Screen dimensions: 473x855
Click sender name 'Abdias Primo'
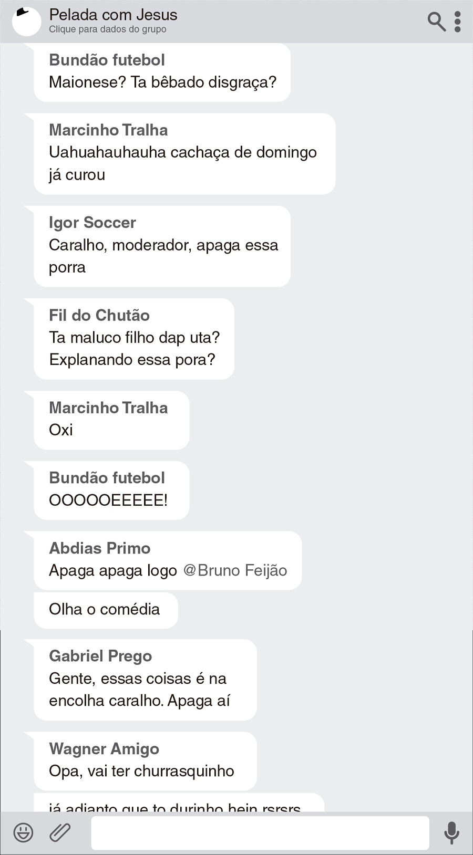[x=100, y=548]
